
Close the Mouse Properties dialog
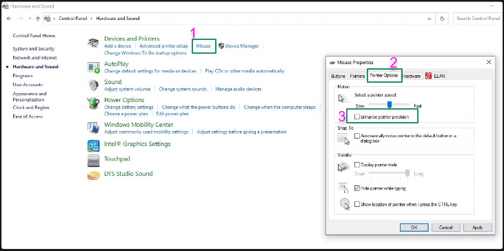(489, 62)
